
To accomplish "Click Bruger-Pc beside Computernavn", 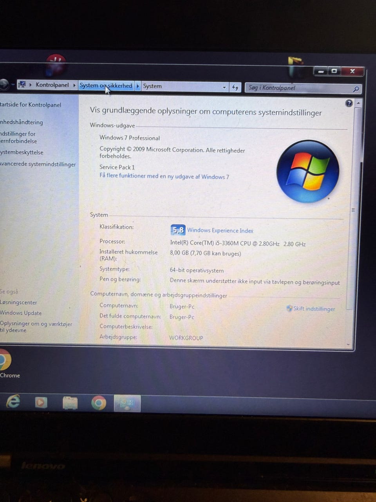I will pyautogui.click(x=182, y=306).
